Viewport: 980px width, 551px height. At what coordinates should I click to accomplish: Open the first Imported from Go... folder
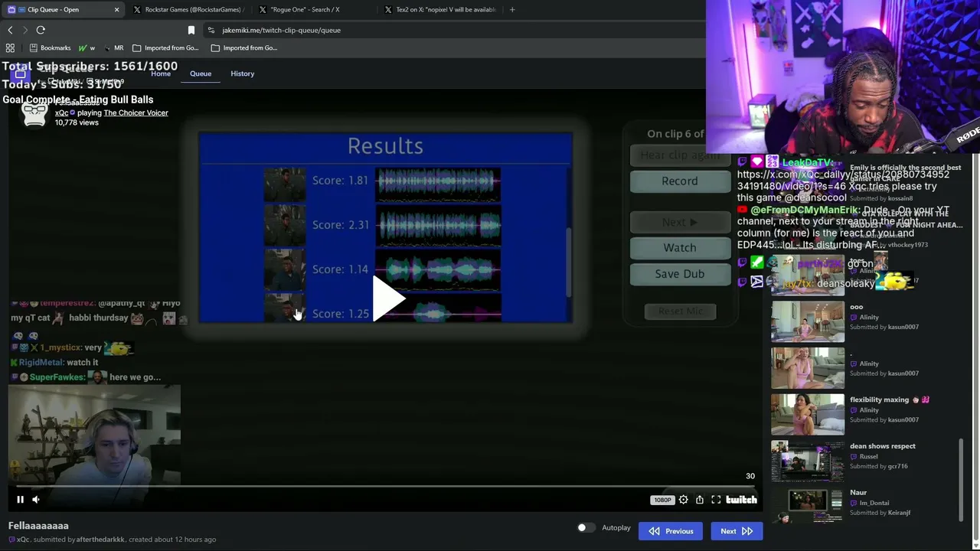[x=165, y=47]
